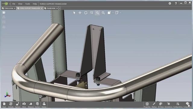The height and width of the screenshot is (109, 193).
Task: Minimize the eDrawings window
Action: (181, 3)
